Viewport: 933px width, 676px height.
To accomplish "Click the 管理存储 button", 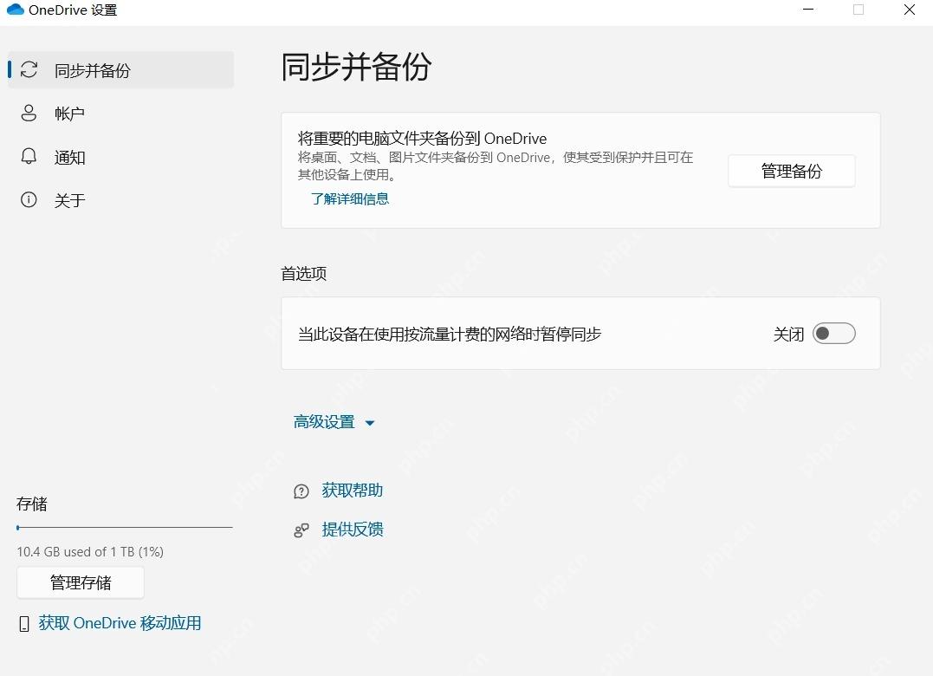I will point(81,582).
